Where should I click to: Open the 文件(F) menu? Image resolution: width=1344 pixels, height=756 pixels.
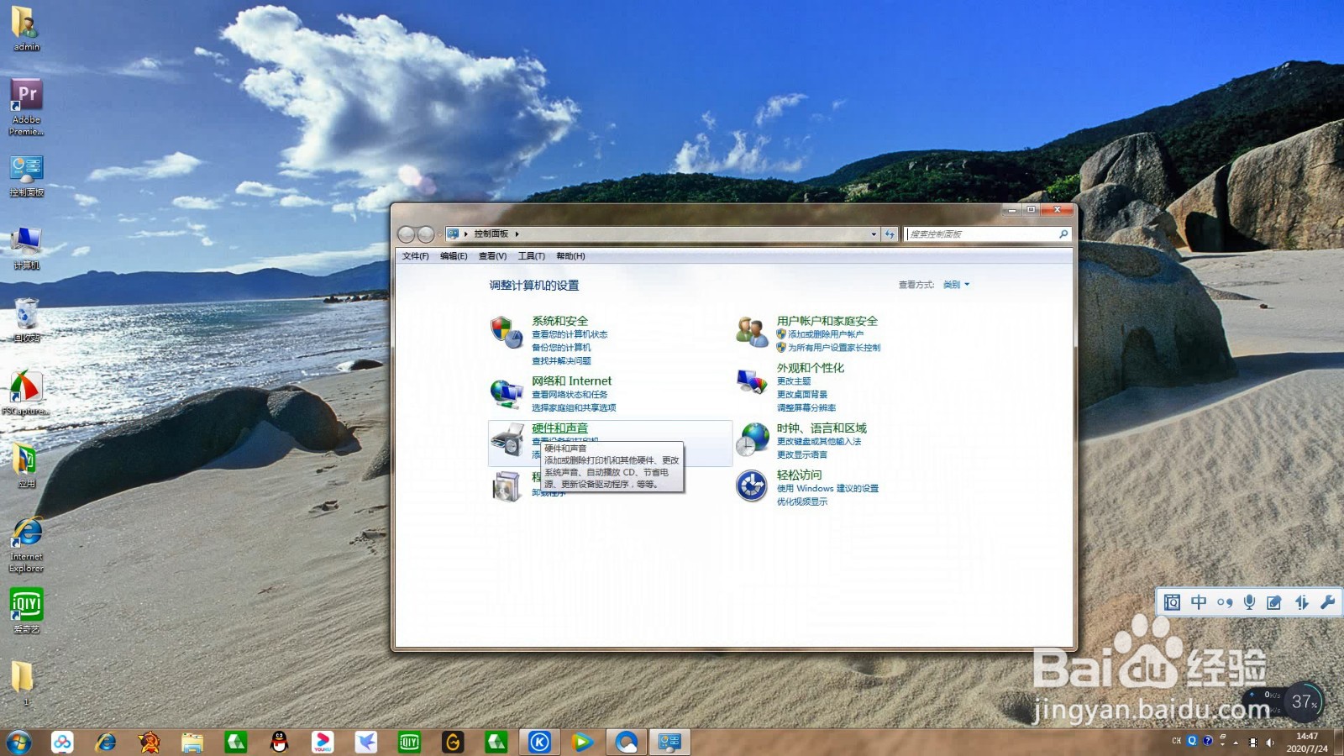(x=415, y=256)
